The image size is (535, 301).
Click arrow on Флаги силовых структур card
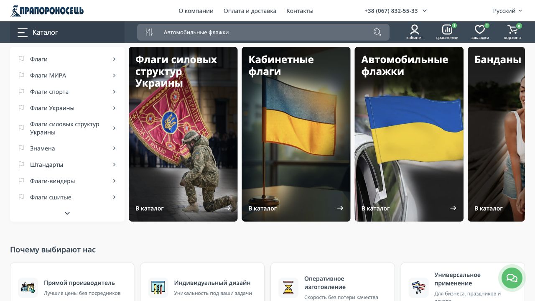227,208
